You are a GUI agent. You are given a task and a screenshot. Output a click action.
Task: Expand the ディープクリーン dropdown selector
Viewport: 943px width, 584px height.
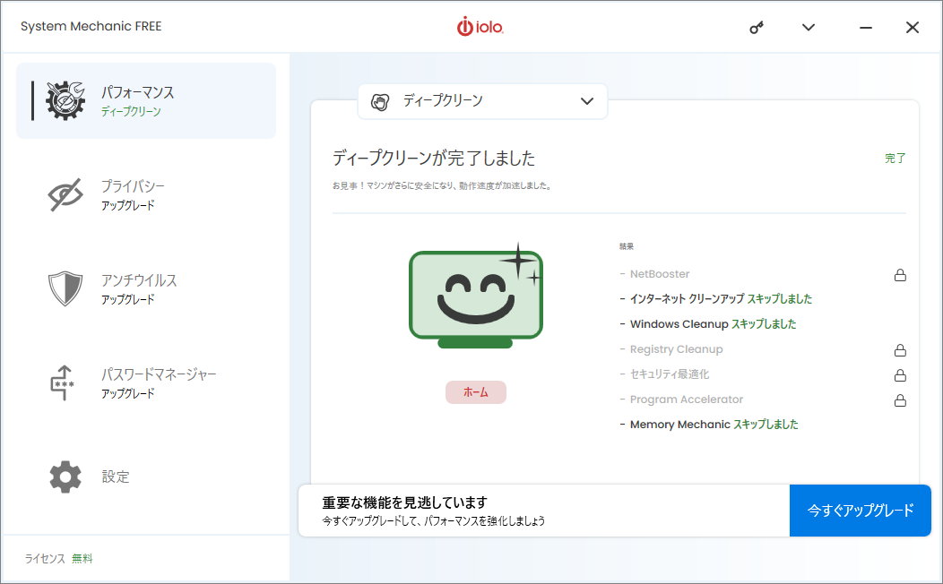[x=482, y=101]
